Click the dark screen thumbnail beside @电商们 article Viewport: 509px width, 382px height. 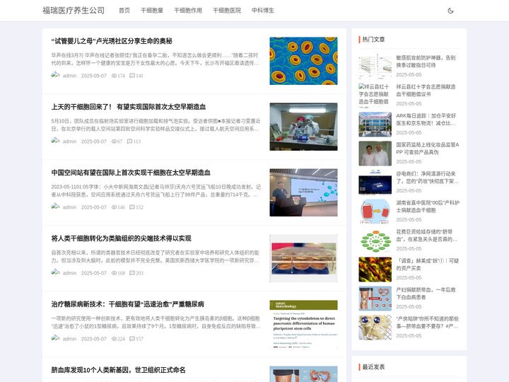click(x=375, y=183)
